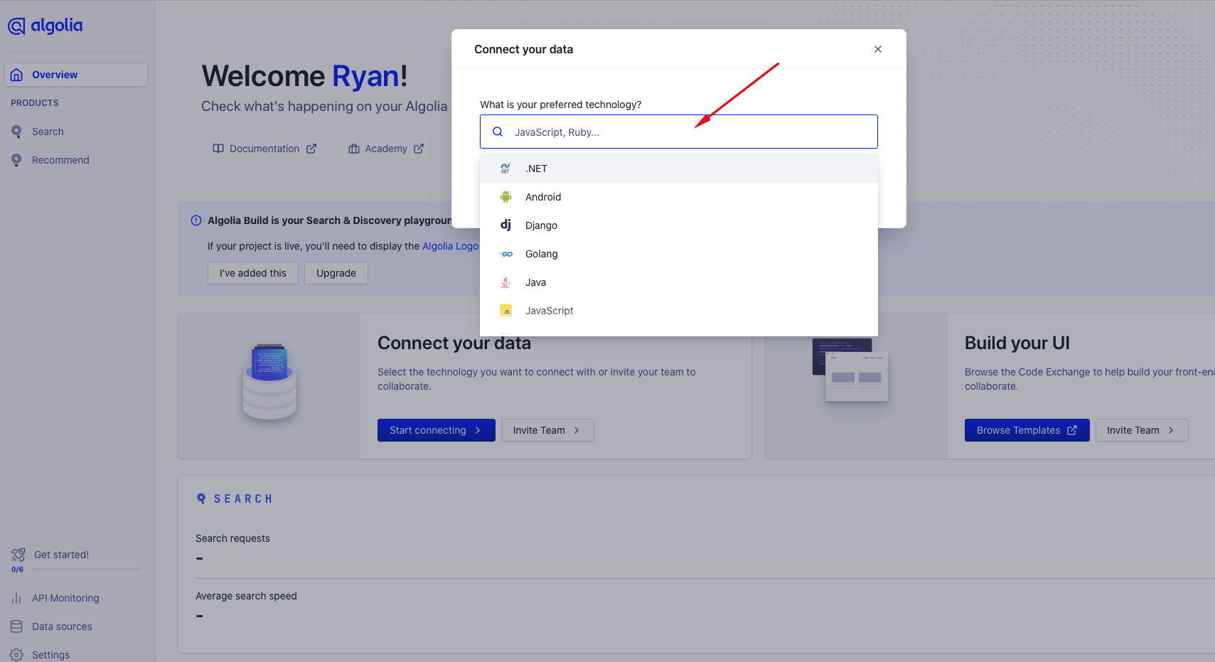This screenshot has width=1215, height=662.
Task: Click the Search requests label
Action: point(232,538)
